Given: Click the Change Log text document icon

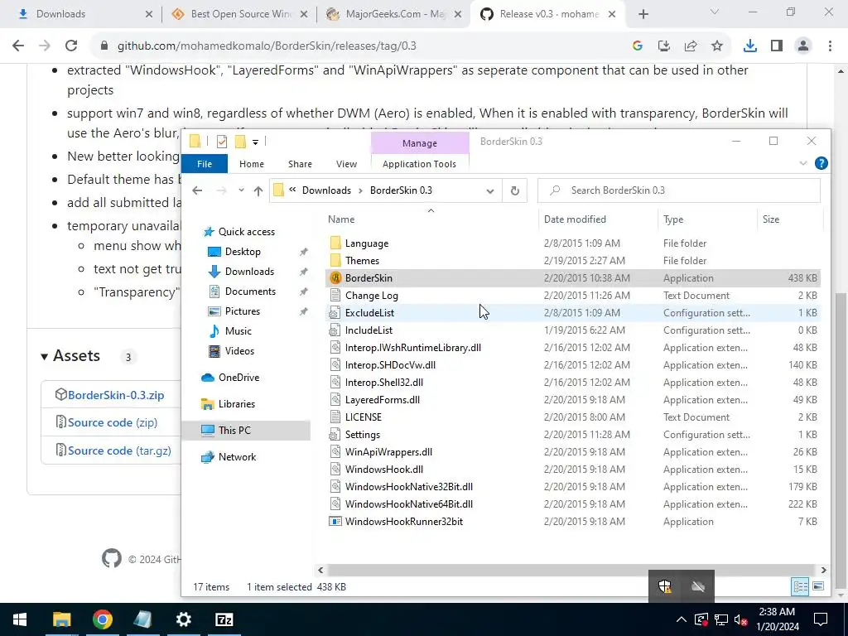Looking at the screenshot, I should (335, 296).
